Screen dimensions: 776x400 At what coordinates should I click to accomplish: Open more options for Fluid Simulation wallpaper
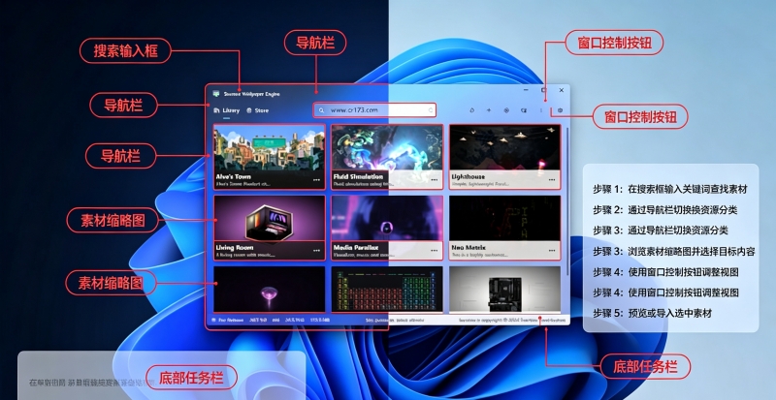(434, 180)
